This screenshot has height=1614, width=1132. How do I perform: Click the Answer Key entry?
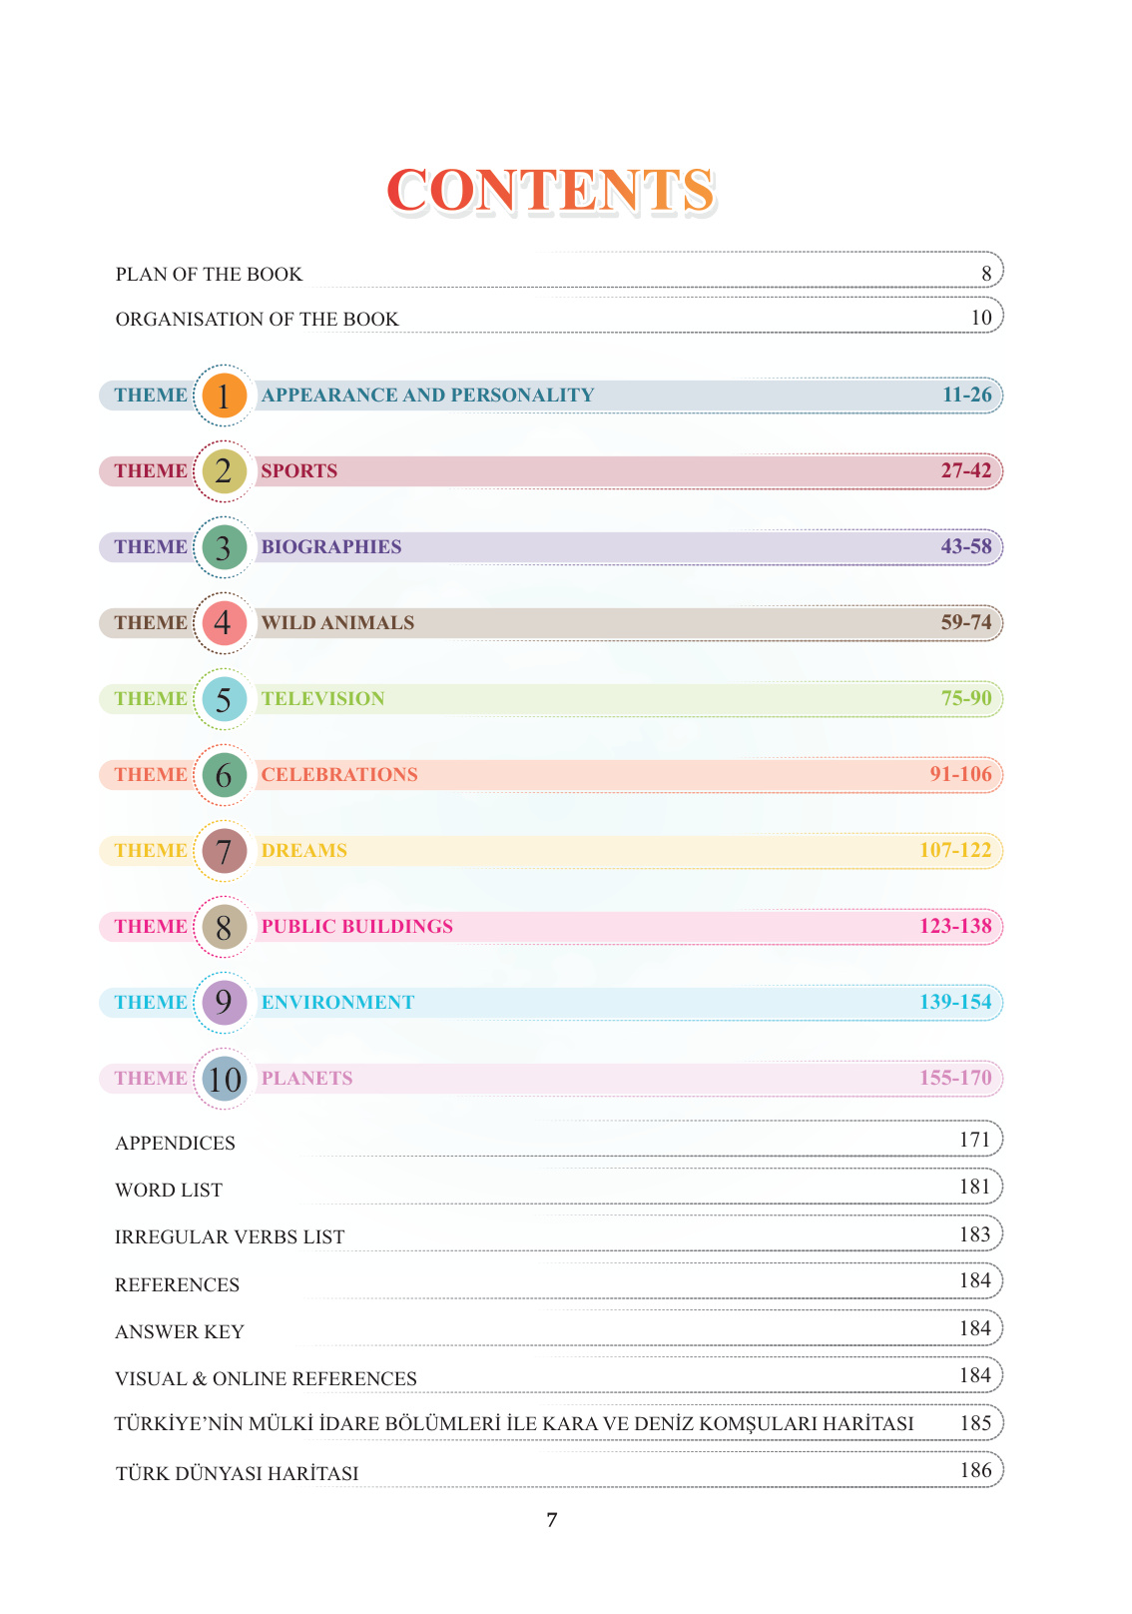pyautogui.click(x=180, y=1332)
